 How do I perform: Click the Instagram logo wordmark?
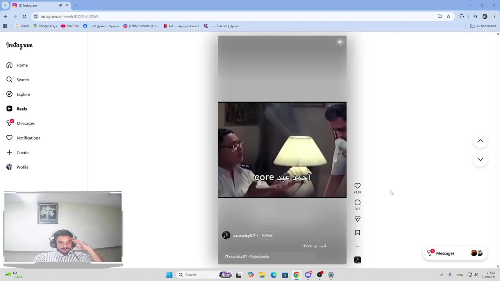click(x=20, y=45)
